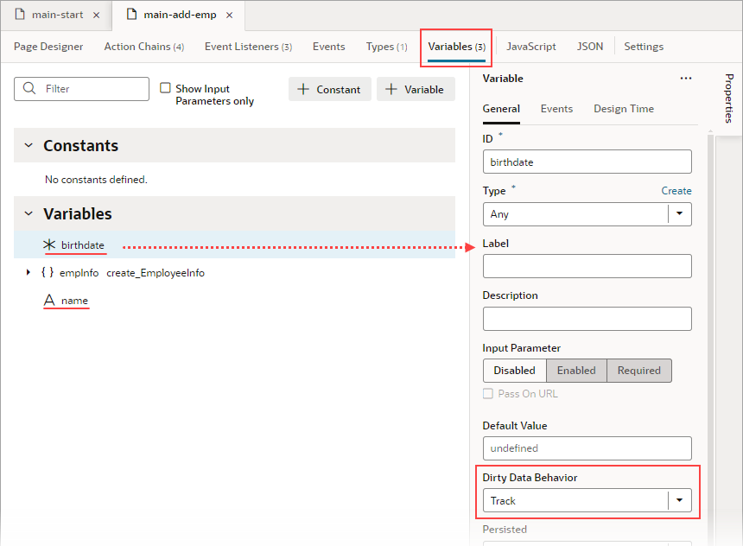Switch to the JavaScript tab

(x=530, y=46)
